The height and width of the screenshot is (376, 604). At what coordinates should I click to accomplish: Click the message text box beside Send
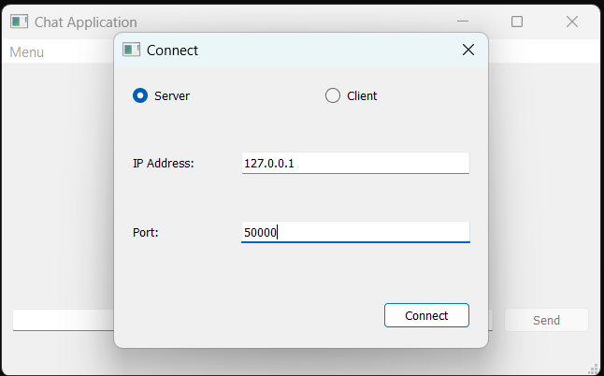(x=64, y=320)
